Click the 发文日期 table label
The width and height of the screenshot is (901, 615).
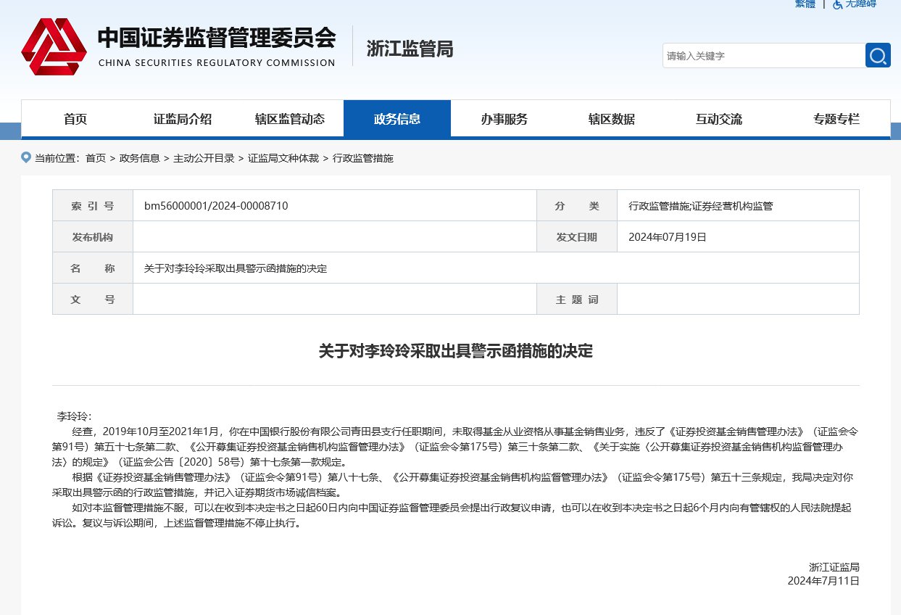tap(577, 237)
